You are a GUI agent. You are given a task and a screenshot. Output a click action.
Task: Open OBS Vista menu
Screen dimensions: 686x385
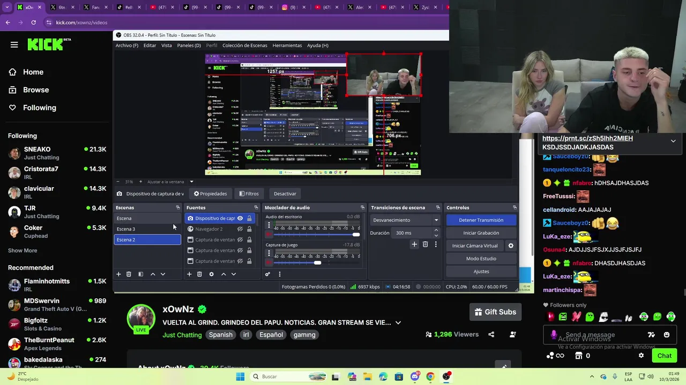[x=167, y=45]
